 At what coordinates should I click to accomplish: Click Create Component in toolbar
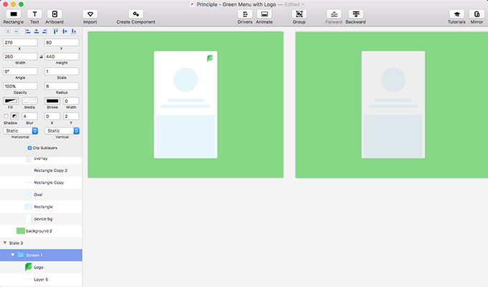135,14
